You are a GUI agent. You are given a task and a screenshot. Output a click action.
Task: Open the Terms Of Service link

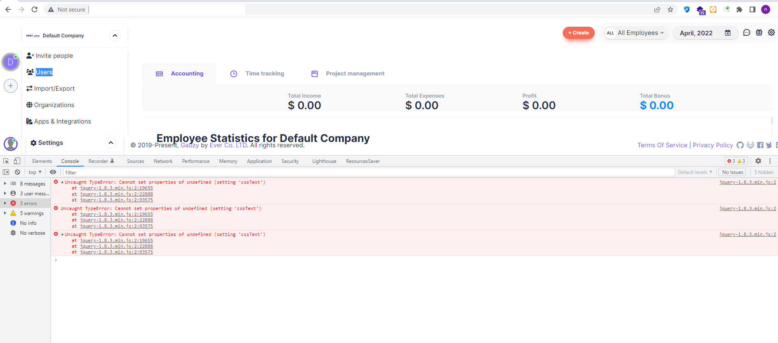point(662,145)
